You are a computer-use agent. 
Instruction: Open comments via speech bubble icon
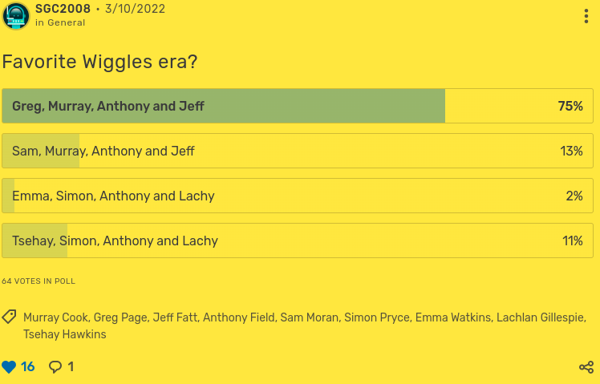coord(55,367)
